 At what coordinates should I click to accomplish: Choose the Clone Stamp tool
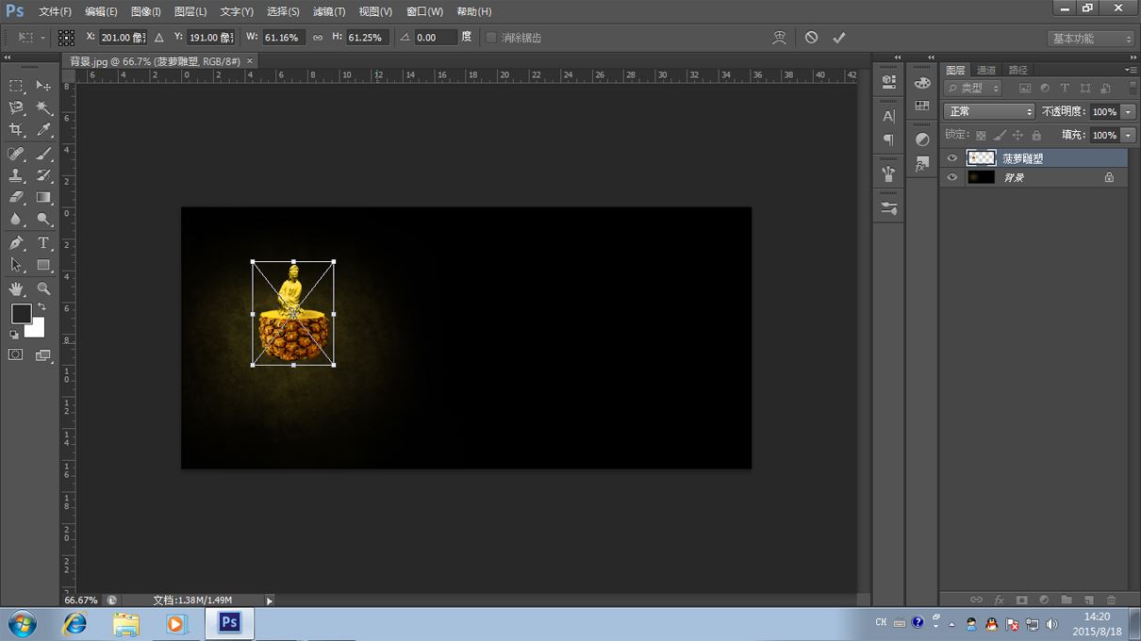pyautogui.click(x=16, y=175)
